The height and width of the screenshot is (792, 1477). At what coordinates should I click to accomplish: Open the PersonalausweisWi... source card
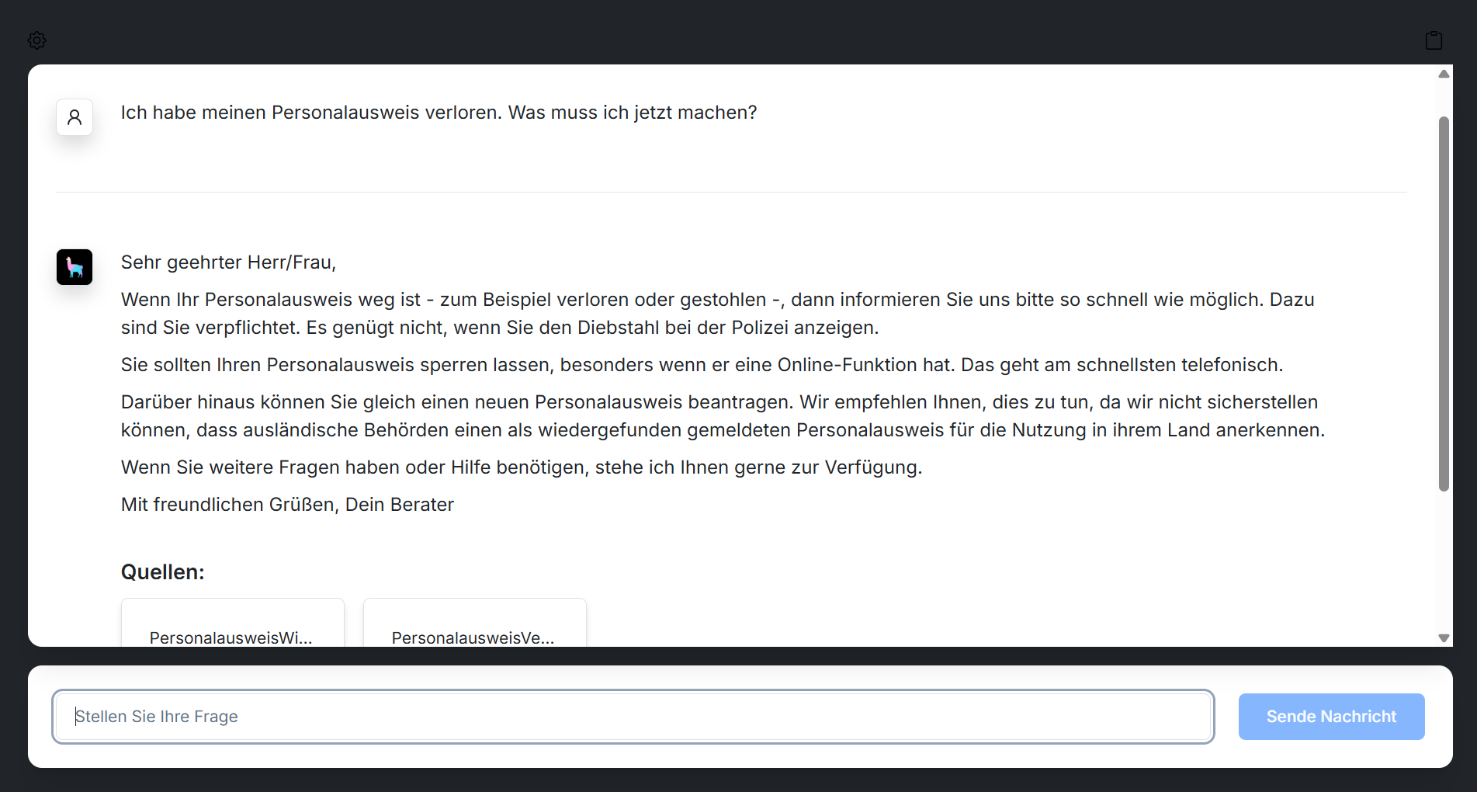pyautogui.click(x=232, y=629)
